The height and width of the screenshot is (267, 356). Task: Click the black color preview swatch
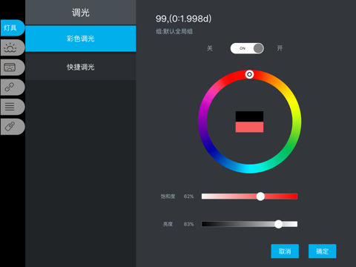(249, 116)
